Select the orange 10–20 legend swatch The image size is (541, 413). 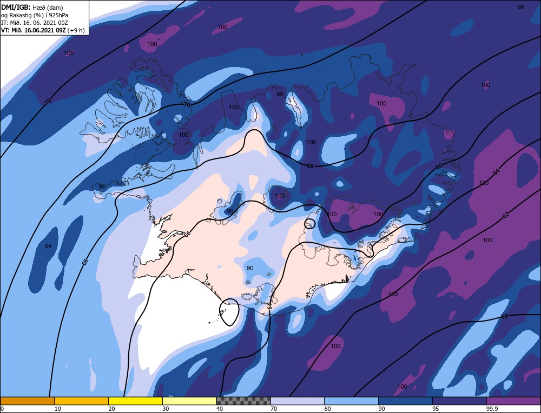pyautogui.click(x=82, y=401)
